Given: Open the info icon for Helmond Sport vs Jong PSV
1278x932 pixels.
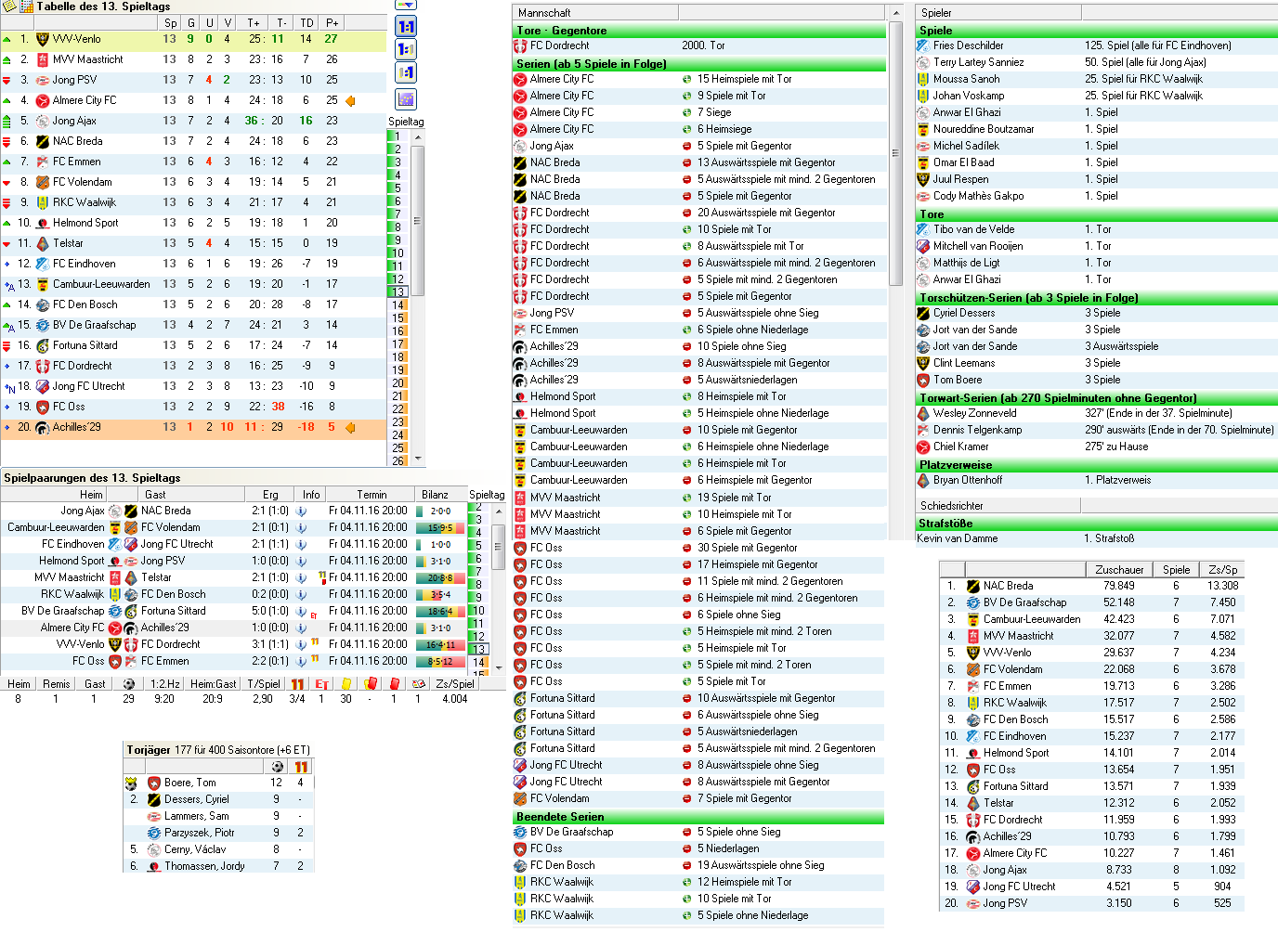Looking at the screenshot, I should [301, 561].
